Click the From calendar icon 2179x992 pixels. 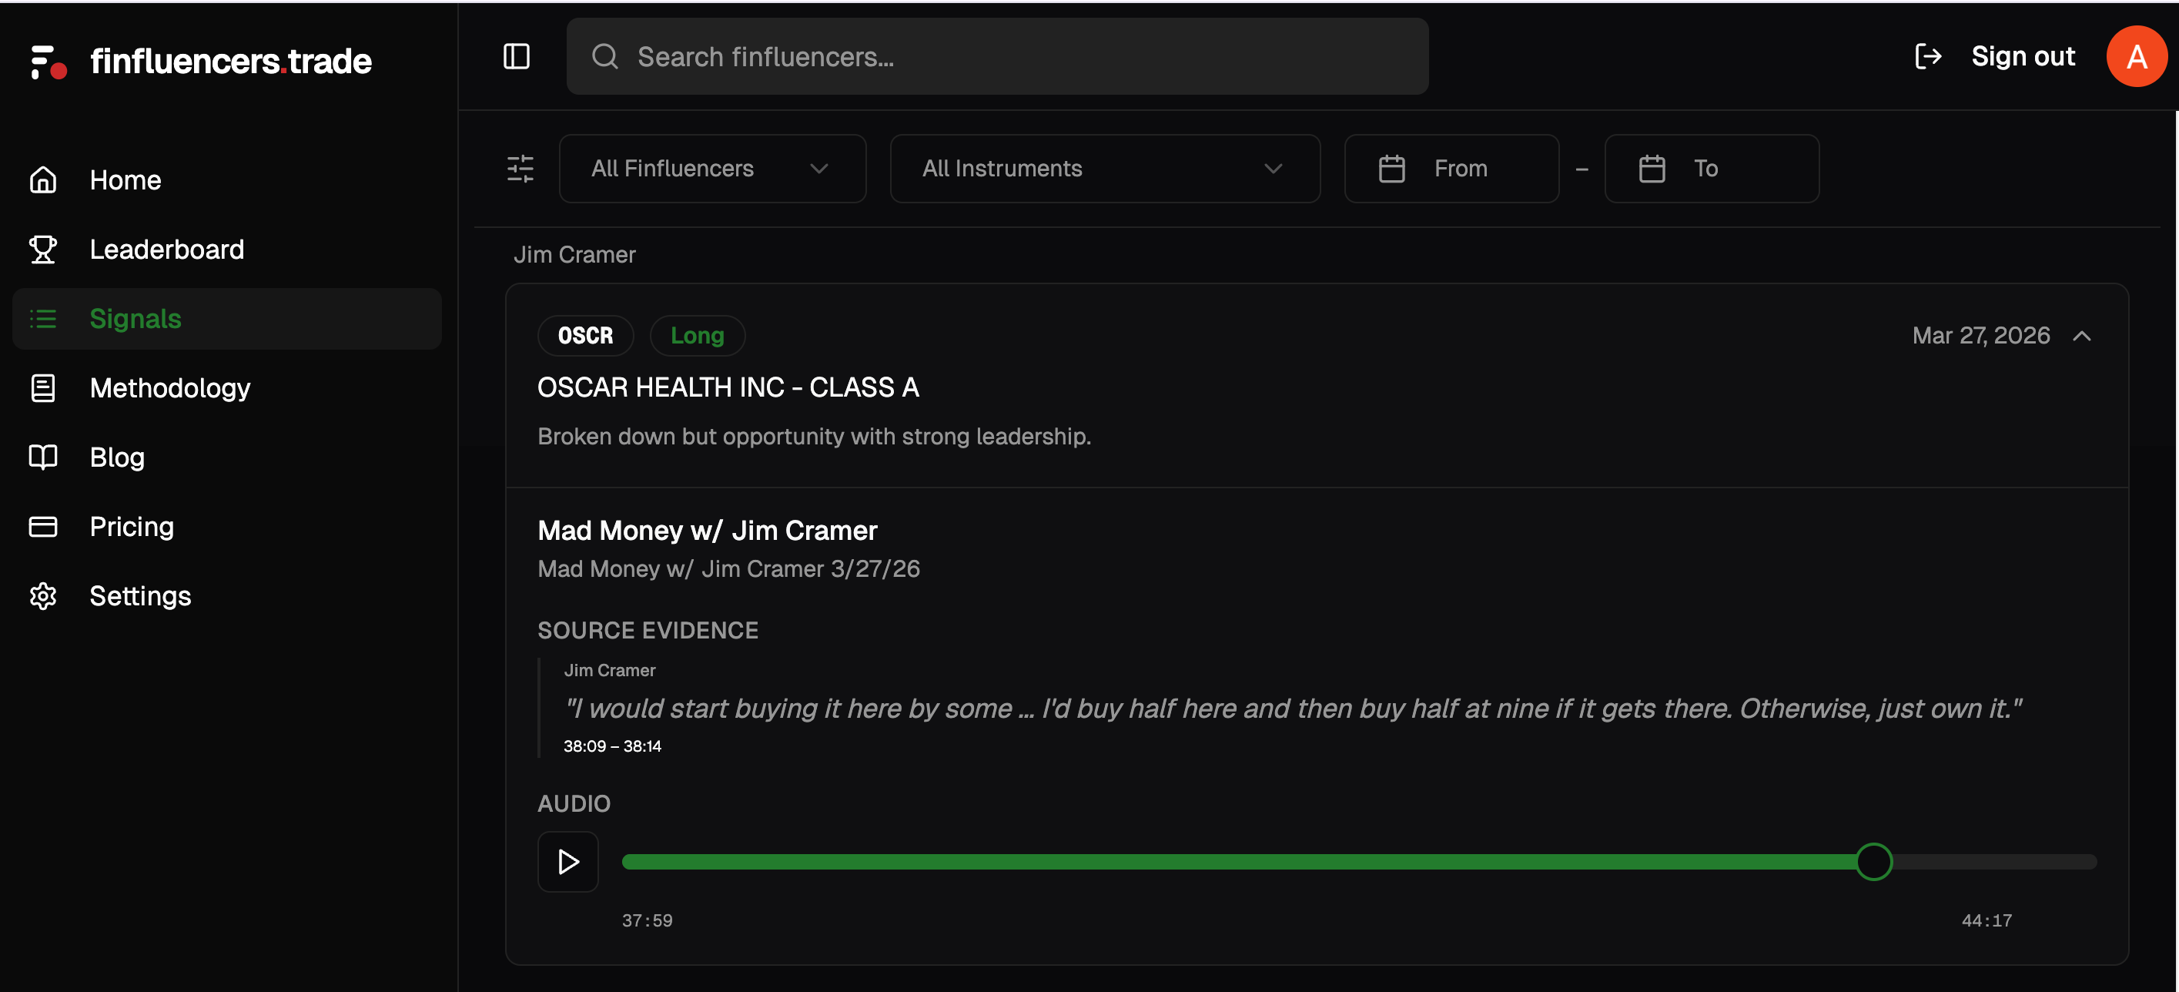(x=1391, y=169)
